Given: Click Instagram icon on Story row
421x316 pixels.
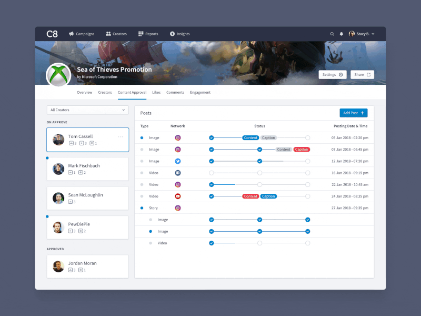Looking at the screenshot, I should click(178, 208).
